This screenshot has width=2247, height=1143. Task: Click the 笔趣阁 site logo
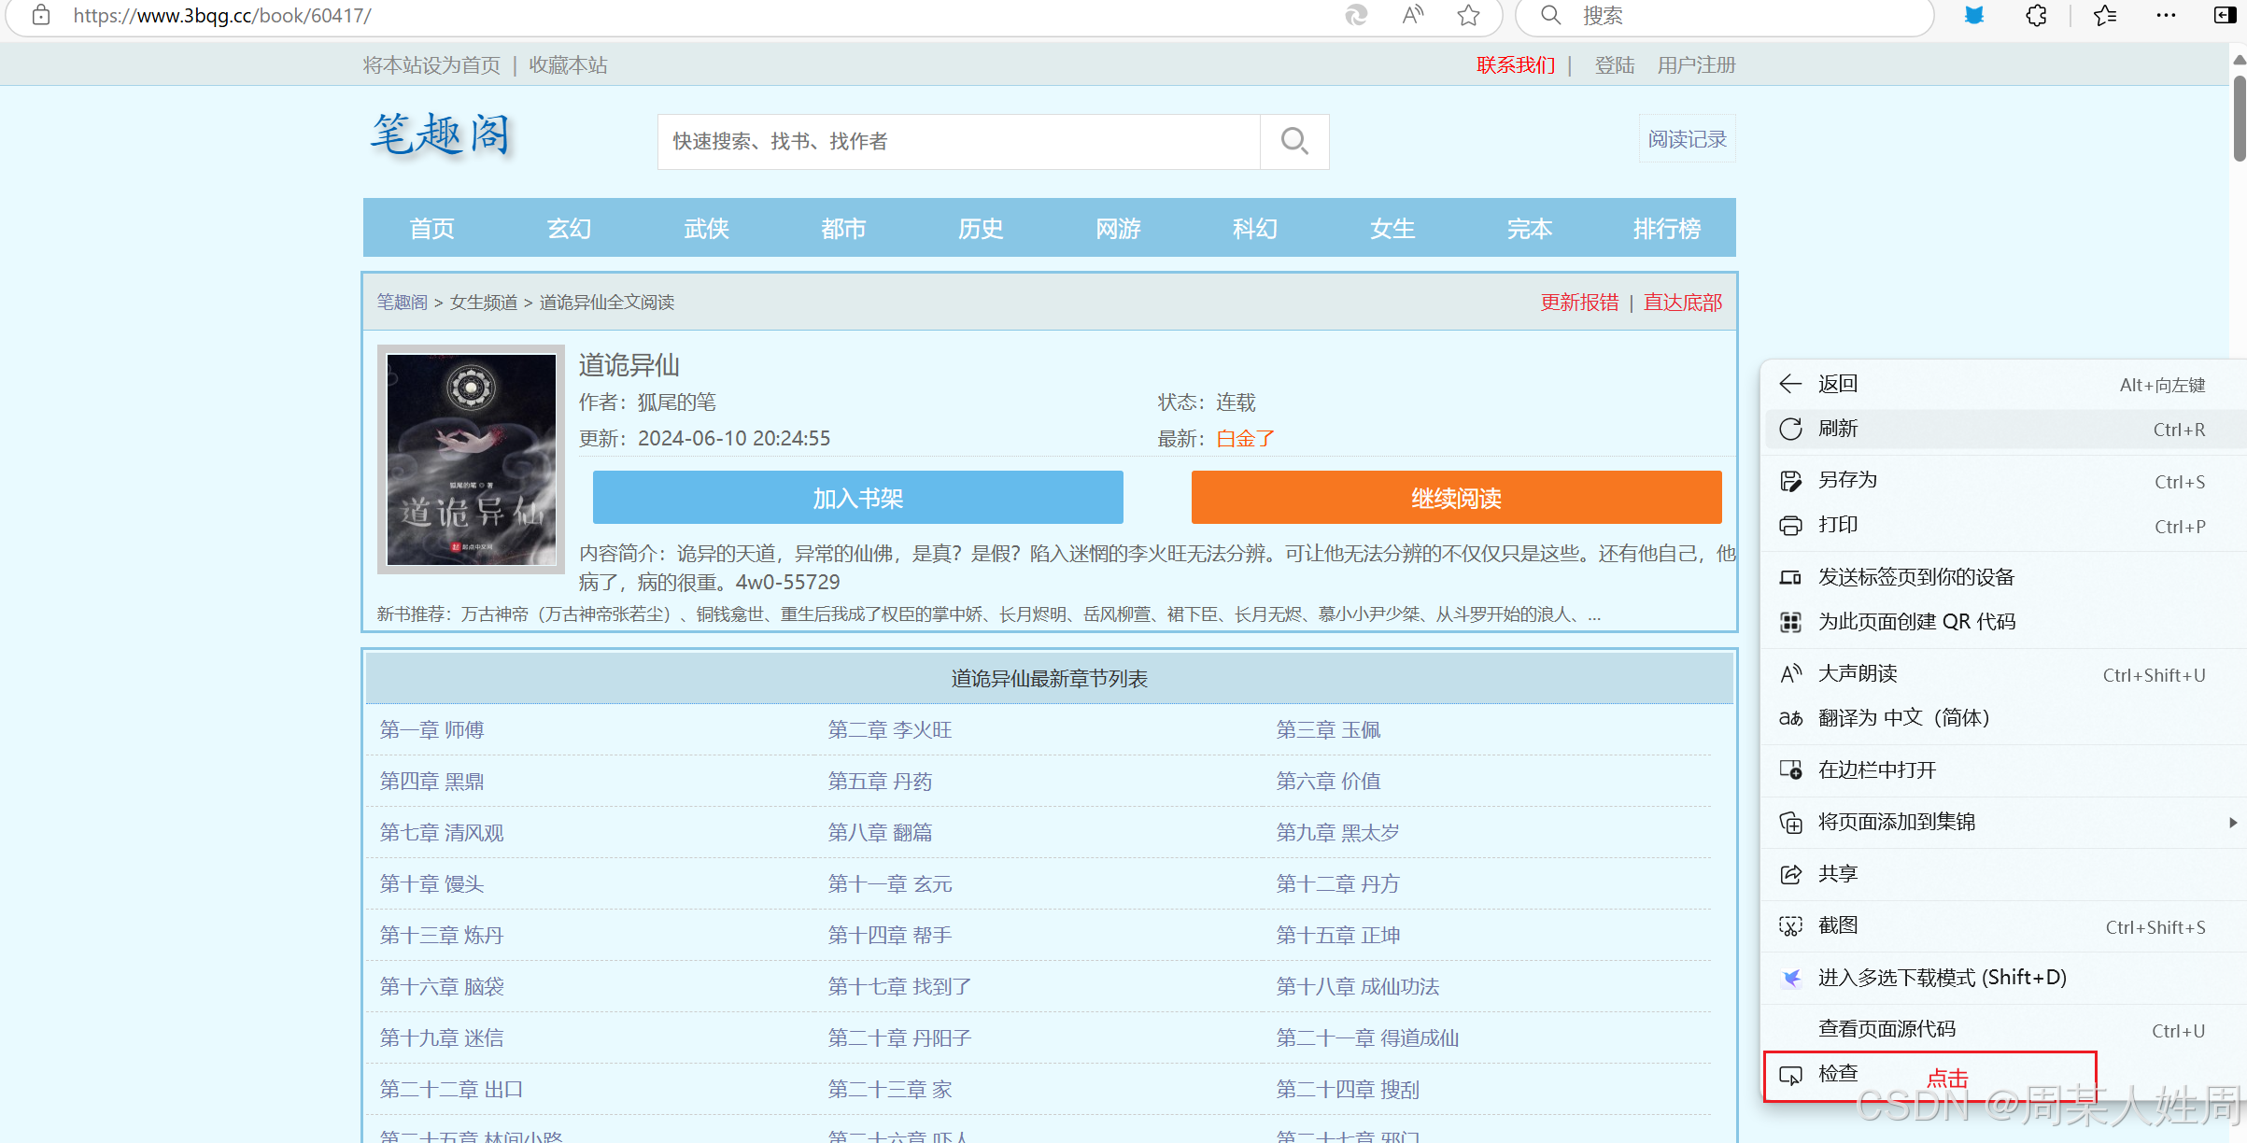coord(441,136)
